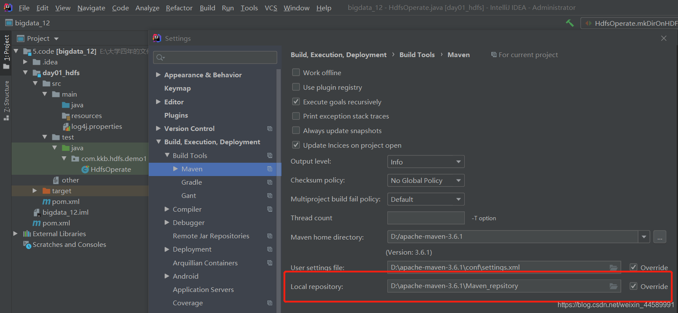Click the project-level icon beside Build Tools
The height and width of the screenshot is (313, 678).
270,155
